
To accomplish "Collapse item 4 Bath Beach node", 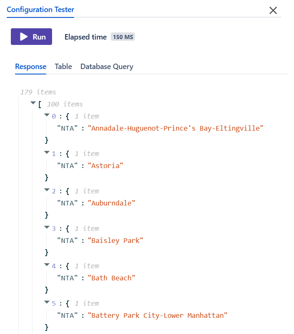I will pos(47,265).
